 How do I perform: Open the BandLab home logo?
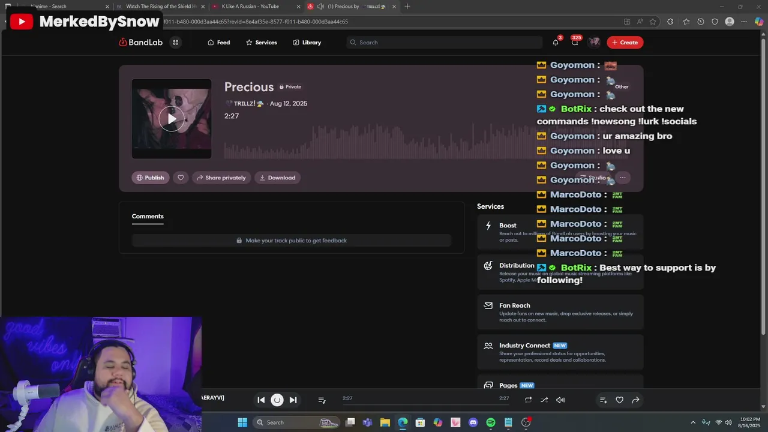(x=140, y=43)
